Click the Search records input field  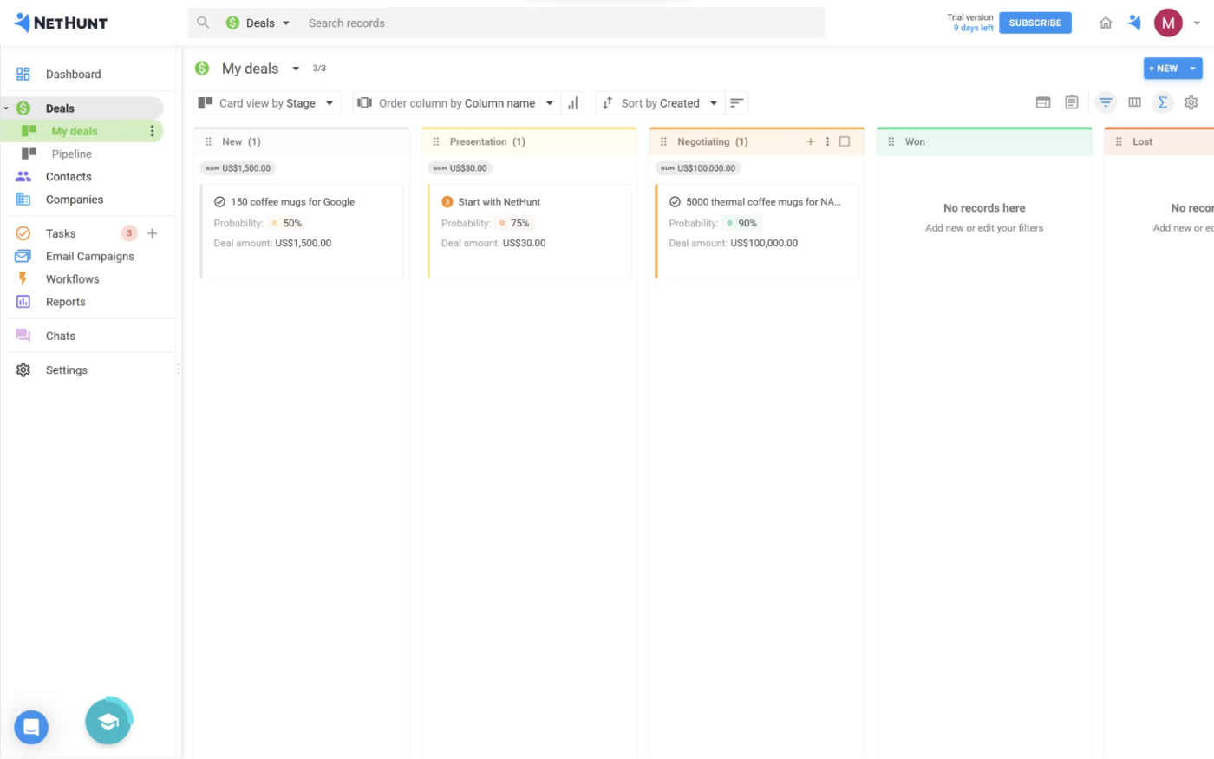pyautogui.click(x=564, y=23)
